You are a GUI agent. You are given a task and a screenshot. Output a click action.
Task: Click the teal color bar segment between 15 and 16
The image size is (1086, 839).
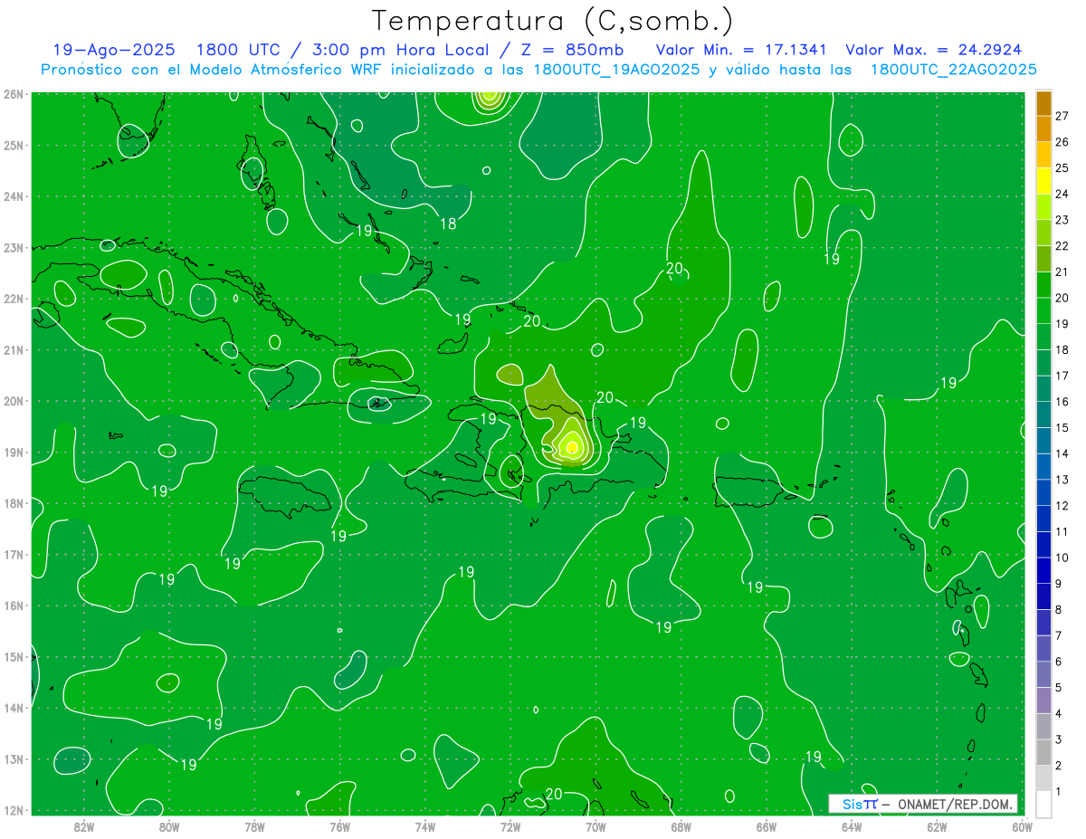(x=1043, y=415)
